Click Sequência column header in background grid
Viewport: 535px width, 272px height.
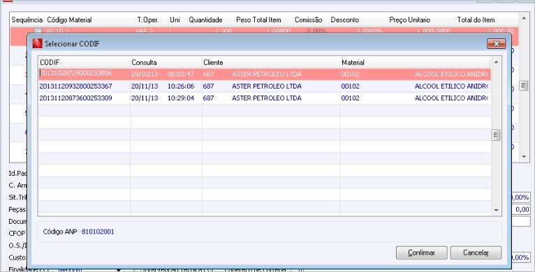27,20
